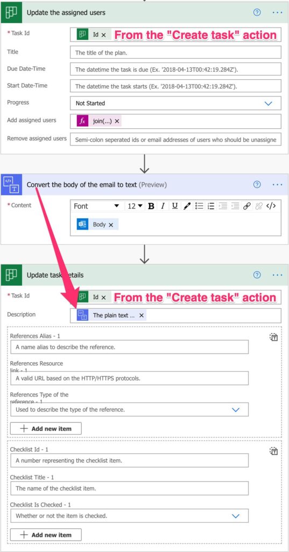
Task: Open help for Update the assigned users
Action: [x=257, y=12]
